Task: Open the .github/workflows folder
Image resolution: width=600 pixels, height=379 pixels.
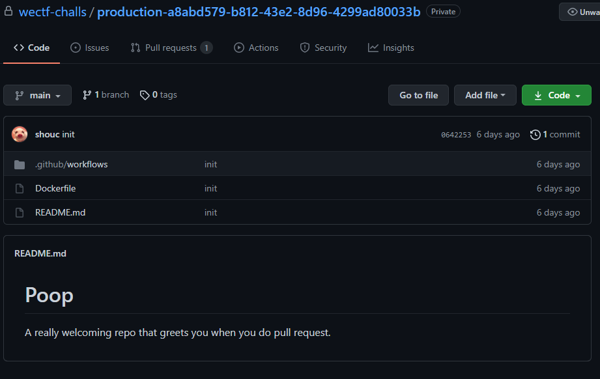Action: [x=71, y=164]
